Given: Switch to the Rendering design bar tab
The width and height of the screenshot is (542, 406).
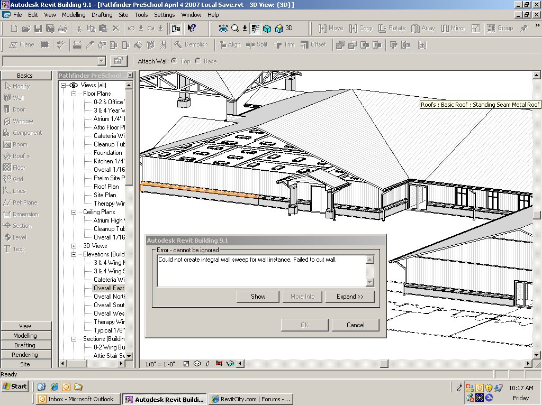Looking at the screenshot, I should [x=25, y=355].
